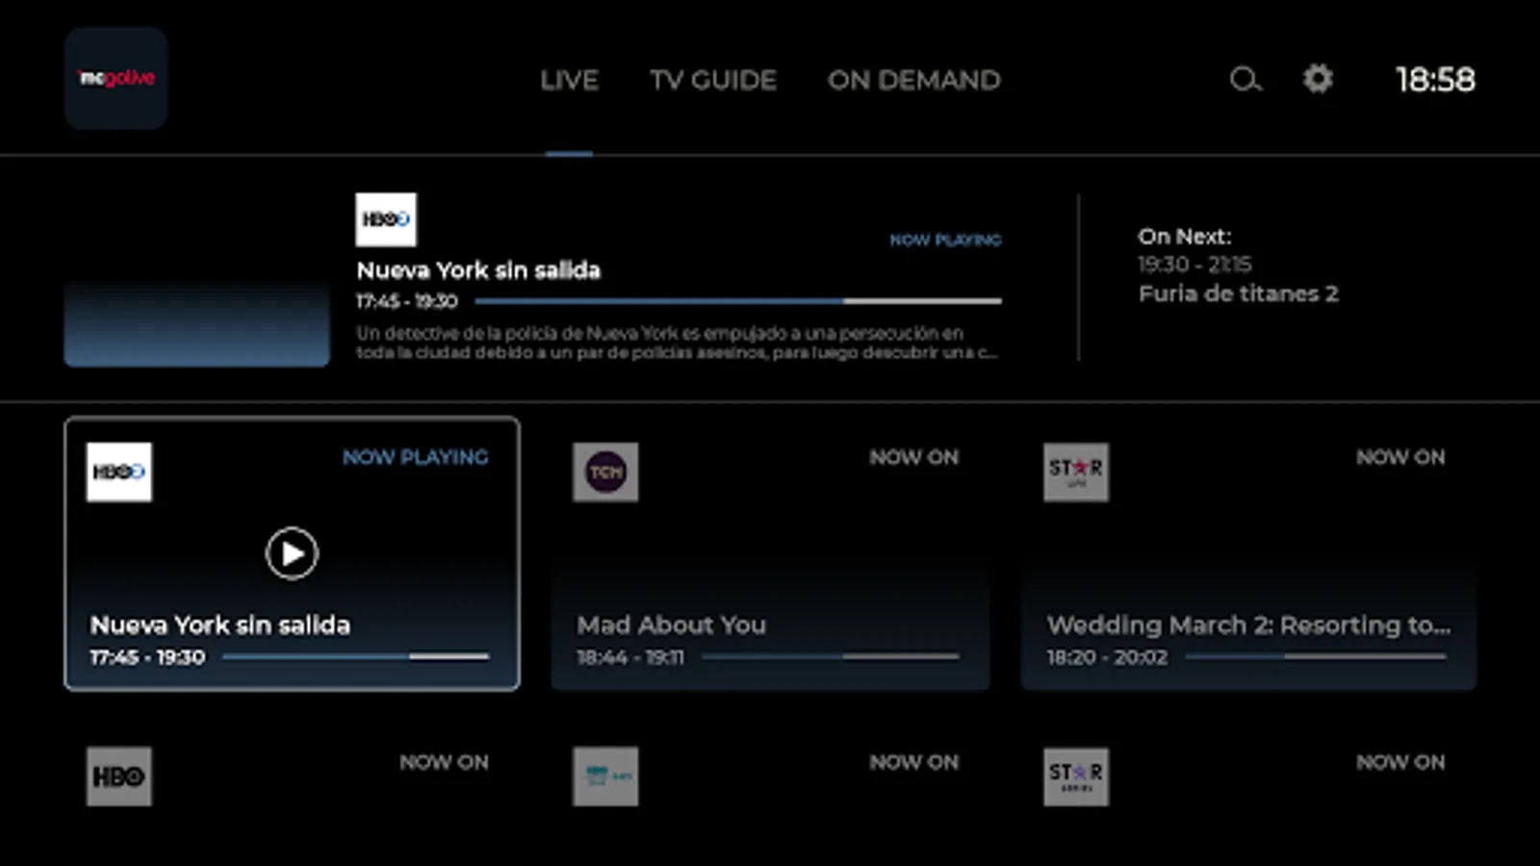Switch to the ON DEMAND tab

coord(914,80)
